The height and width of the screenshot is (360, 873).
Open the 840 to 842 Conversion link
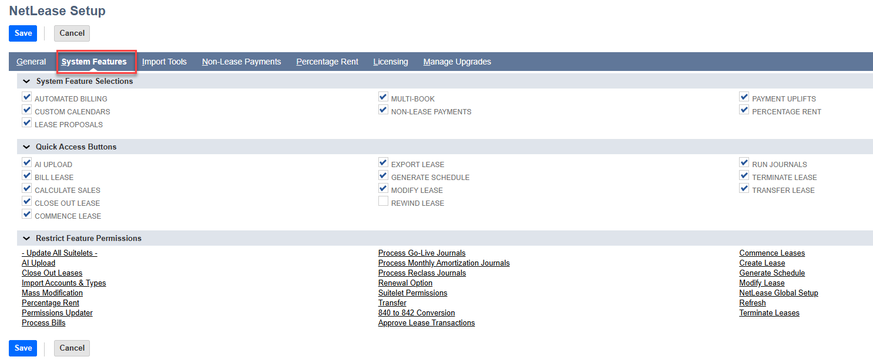pos(417,313)
